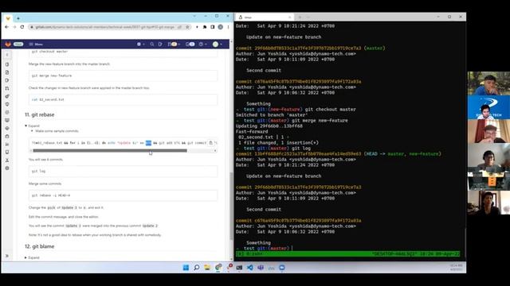Open the Windows Start menu
The height and width of the screenshot is (286, 510).
tap(186, 268)
